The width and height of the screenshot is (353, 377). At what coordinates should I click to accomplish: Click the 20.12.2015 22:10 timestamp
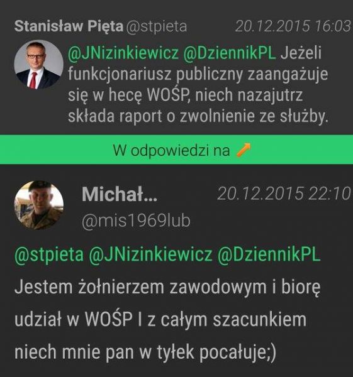point(284,194)
